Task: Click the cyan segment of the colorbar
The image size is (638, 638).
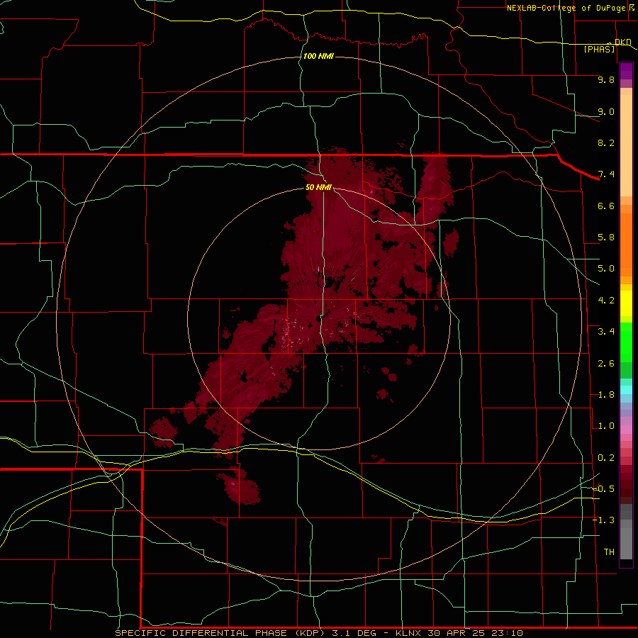Action: [x=626, y=390]
